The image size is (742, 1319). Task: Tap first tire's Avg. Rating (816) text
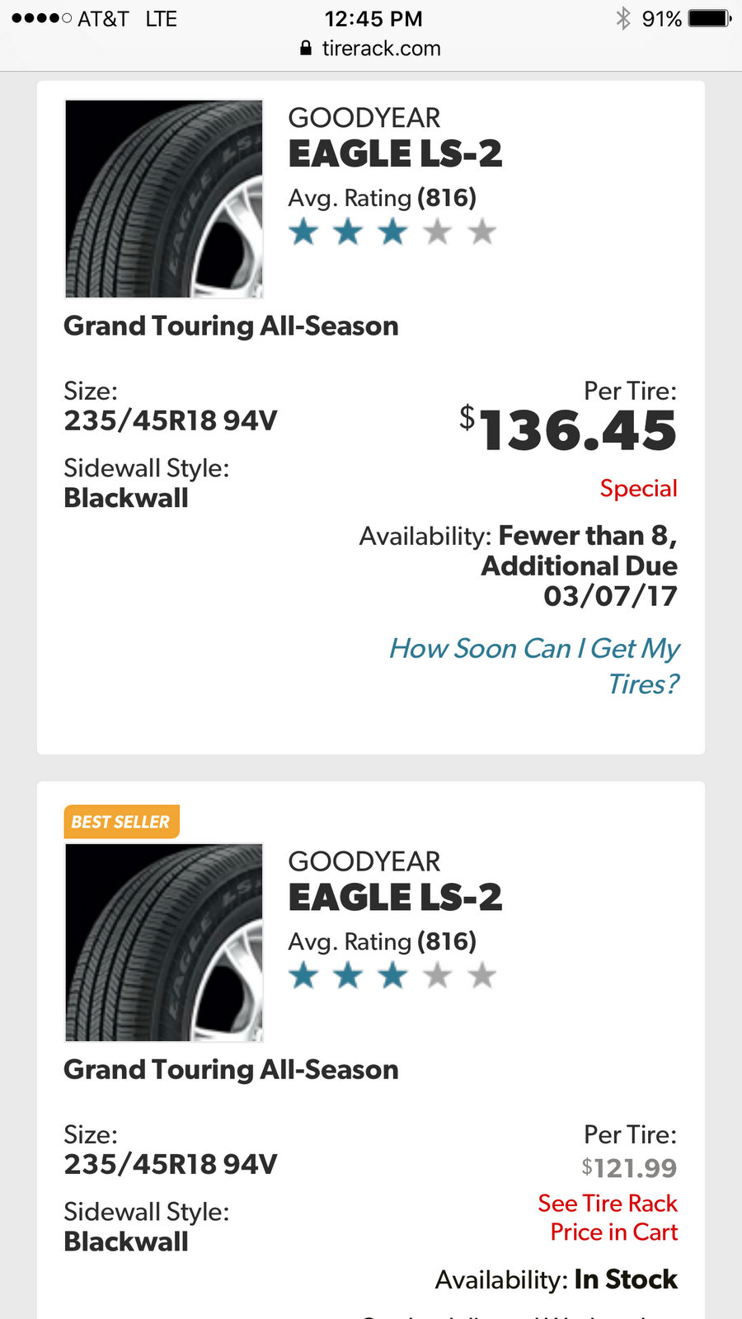point(382,198)
